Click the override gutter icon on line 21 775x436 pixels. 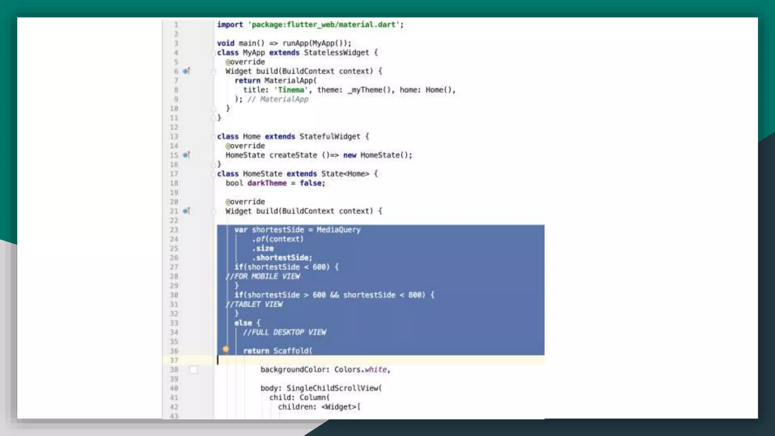[x=186, y=211]
